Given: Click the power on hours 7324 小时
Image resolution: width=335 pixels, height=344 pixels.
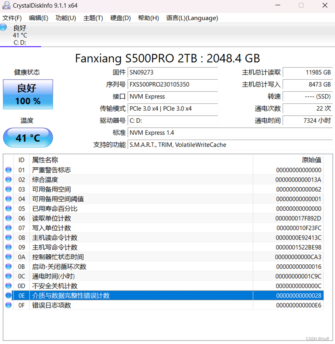Looking at the screenshot, I should (308, 121).
